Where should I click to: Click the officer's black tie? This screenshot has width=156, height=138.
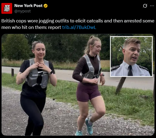pos(130,70)
